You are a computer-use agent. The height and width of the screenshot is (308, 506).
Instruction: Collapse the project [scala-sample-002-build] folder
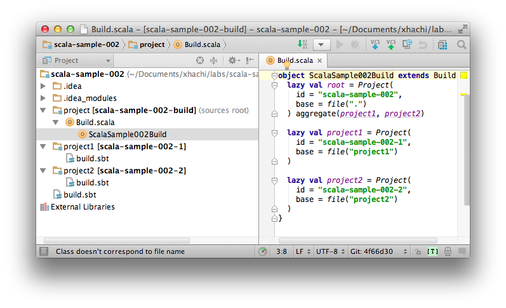click(x=43, y=110)
